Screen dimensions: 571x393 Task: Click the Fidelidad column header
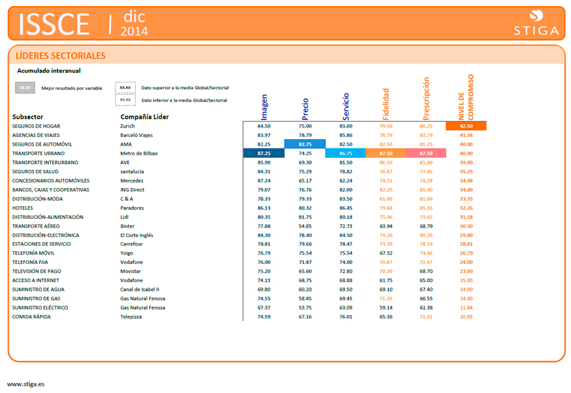click(386, 104)
